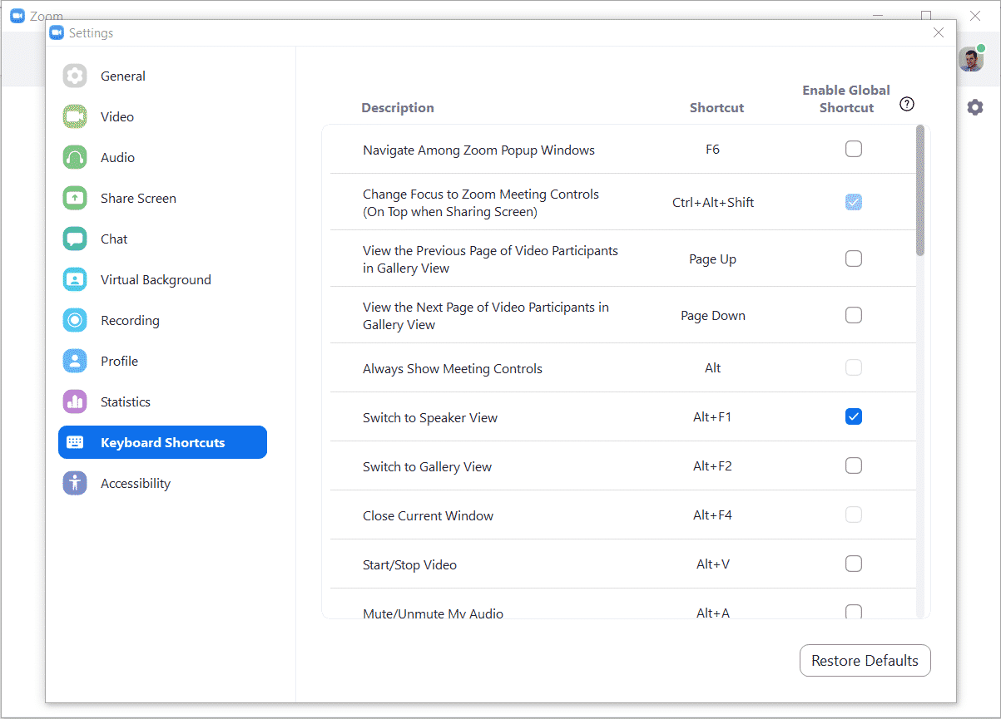This screenshot has height=719, width=1001.
Task: Select the Virtual Background icon
Action: 75,279
